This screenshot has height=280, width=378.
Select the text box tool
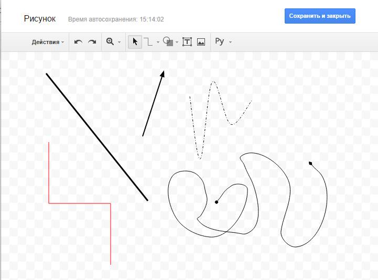coord(187,42)
